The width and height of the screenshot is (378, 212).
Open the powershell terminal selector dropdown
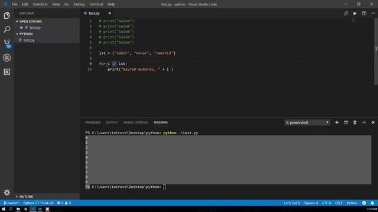pyautogui.click(x=307, y=122)
